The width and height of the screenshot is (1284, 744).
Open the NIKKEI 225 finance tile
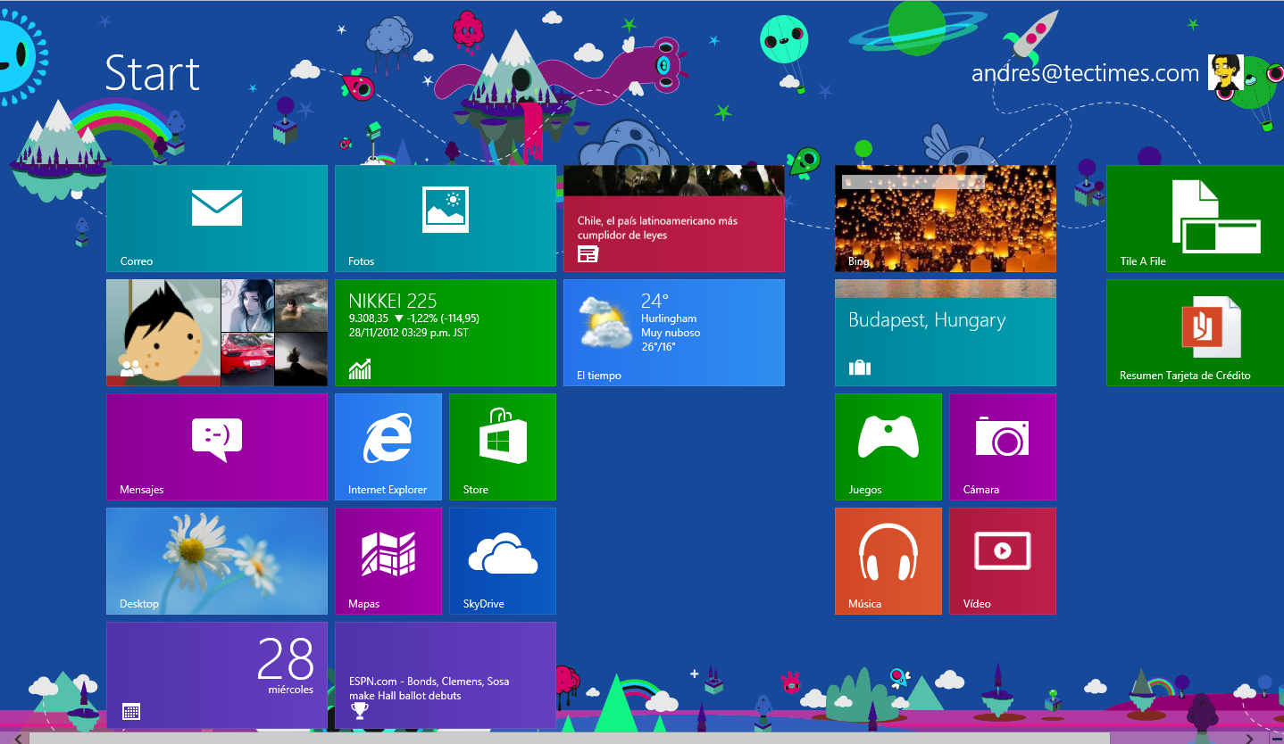point(446,333)
